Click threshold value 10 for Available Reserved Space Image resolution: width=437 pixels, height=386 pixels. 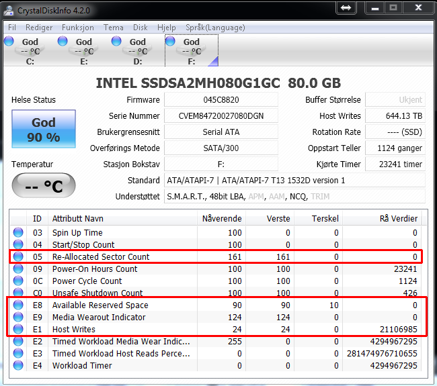334,305
